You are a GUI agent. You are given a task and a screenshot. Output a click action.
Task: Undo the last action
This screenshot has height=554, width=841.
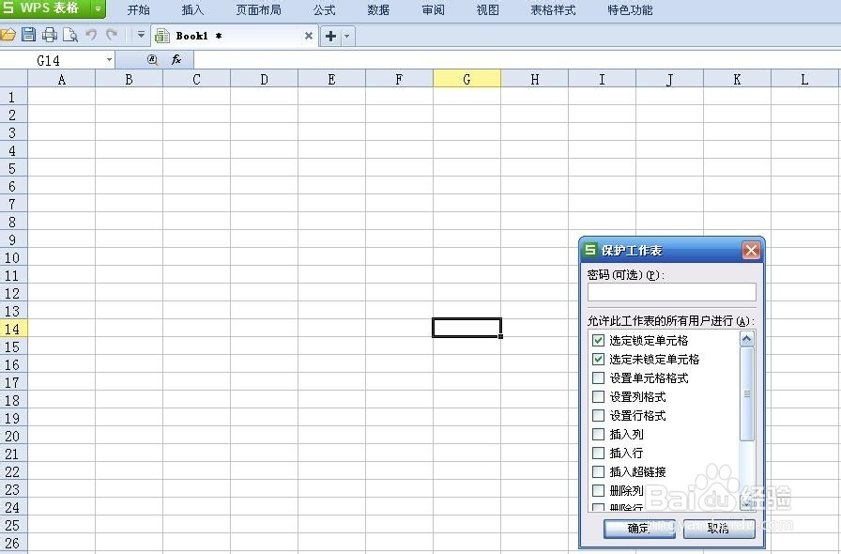[x=89, y=34]
